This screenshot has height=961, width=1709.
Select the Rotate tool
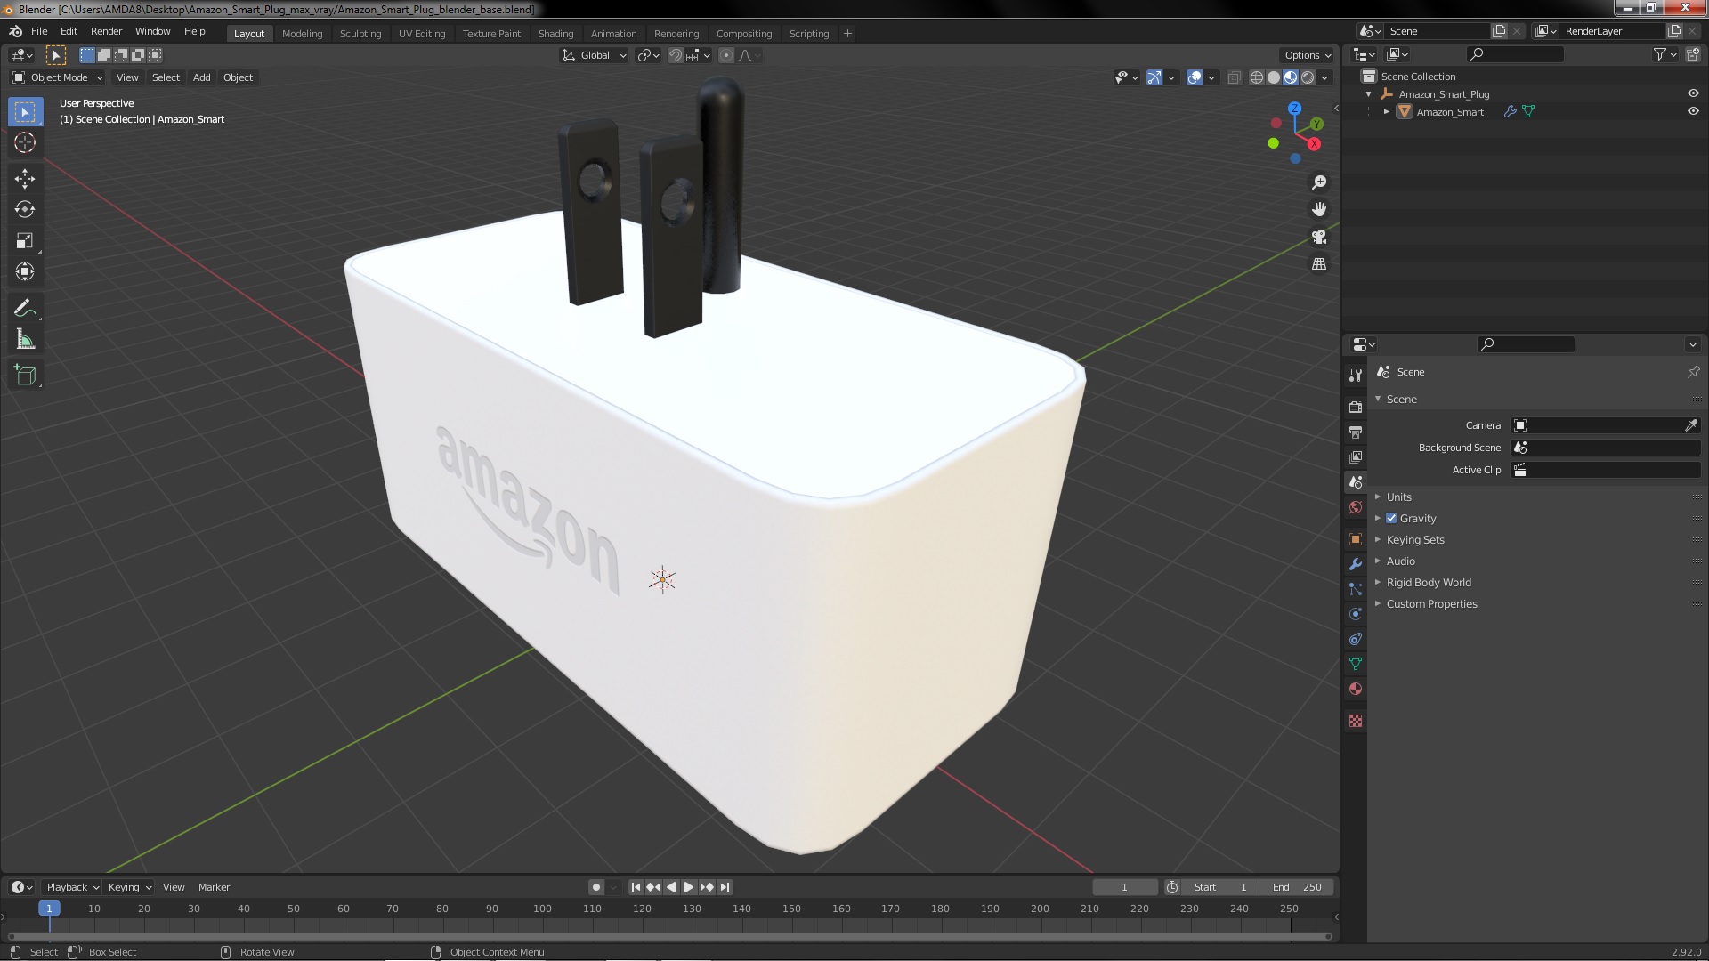tap(25, 210)
